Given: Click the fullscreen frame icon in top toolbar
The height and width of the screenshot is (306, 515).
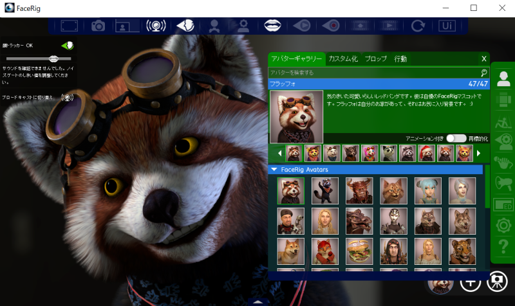Looking at the screenshot, I should coord(70,26).
